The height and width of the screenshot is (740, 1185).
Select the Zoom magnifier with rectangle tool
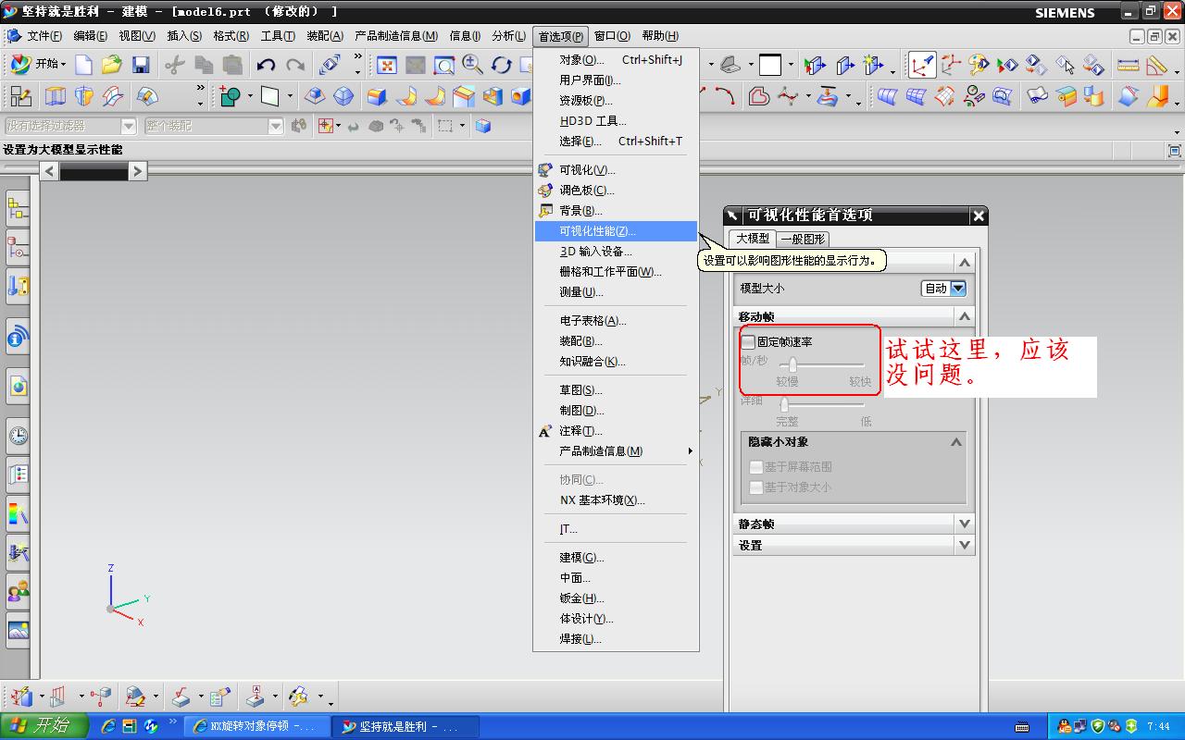pyautogui.click(x=444, y=65)
